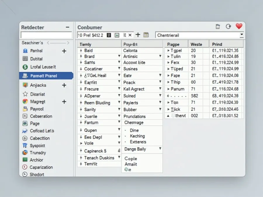Image resolution: width=263 pixels, height=197 pixels.
Task: Open dropdown arrow on Frecure row
Action: point(119,88)
